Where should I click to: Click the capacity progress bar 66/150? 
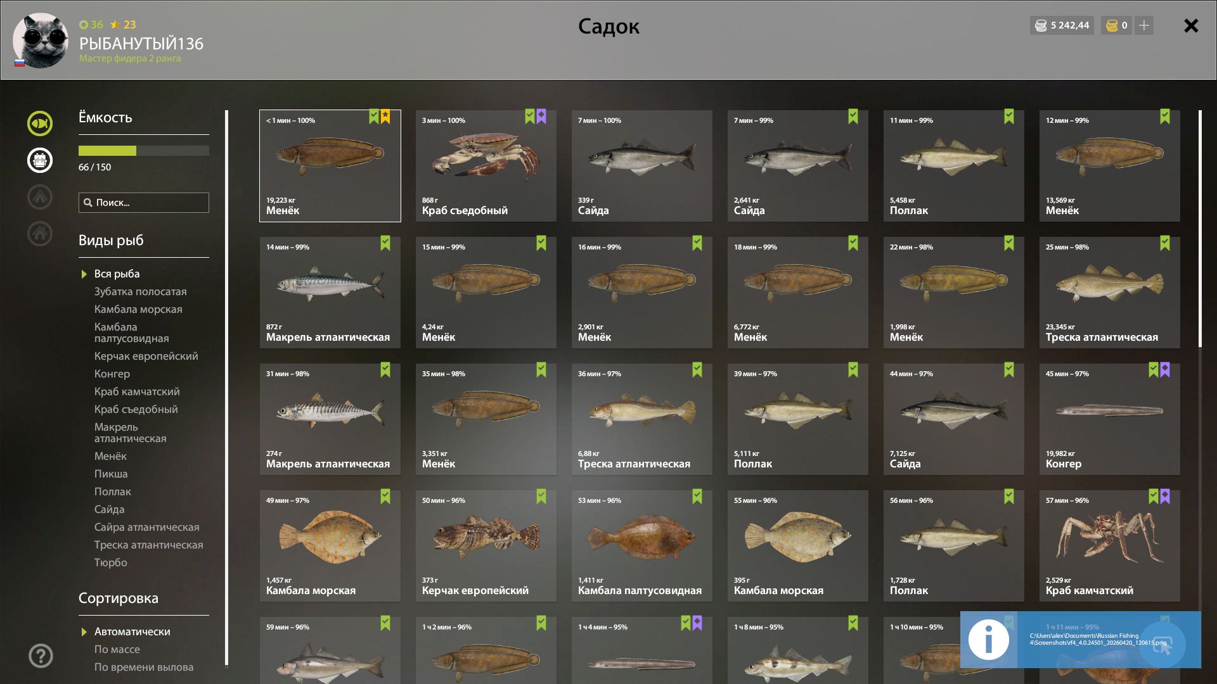pyautogui.click(x=143, y=151)
